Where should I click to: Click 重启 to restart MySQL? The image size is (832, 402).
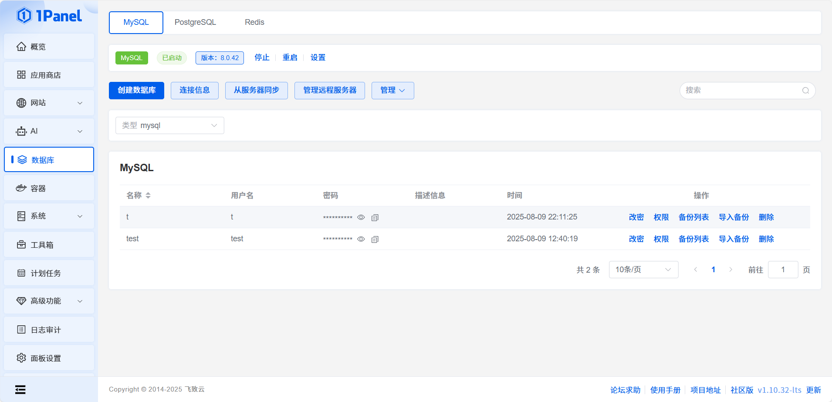290,57
